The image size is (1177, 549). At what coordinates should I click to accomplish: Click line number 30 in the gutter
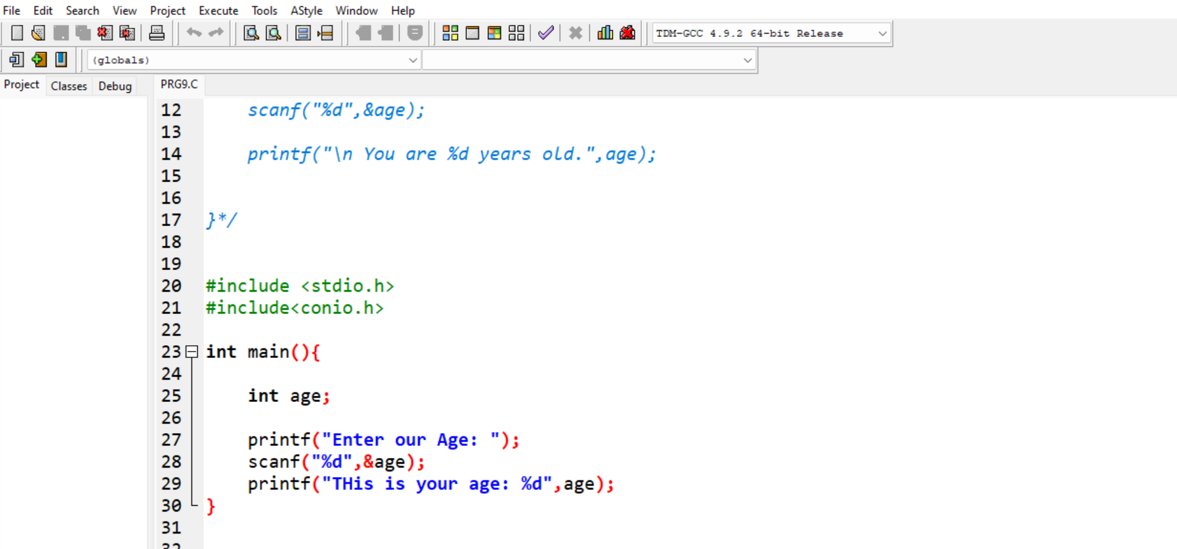pyautogui.click(x=171, y=506)
